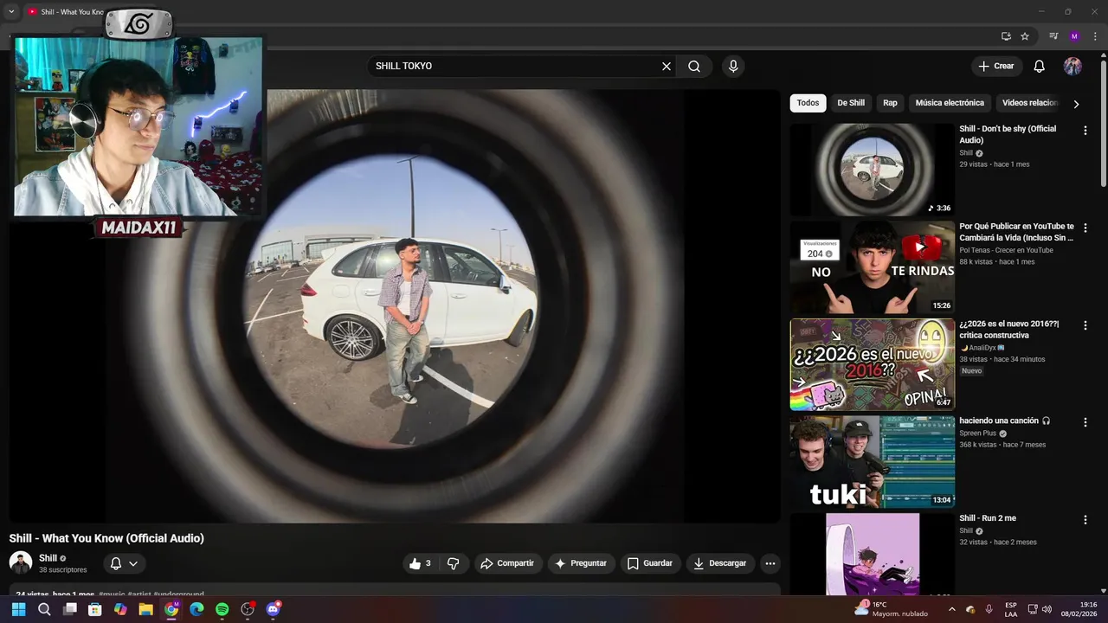Show more filter chips with right arrow
Viewport: 1108px width, 623px height.
coord(1076,104)
